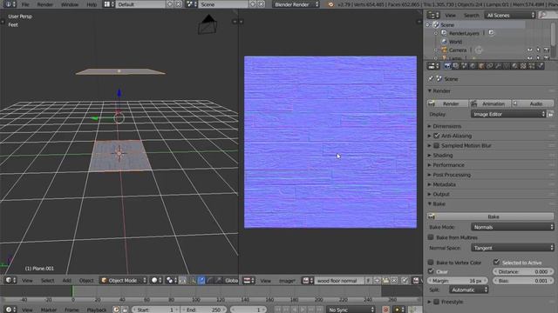
Task: Open the All Scenes outliner dropdown
Action: (x=509, y=16)
